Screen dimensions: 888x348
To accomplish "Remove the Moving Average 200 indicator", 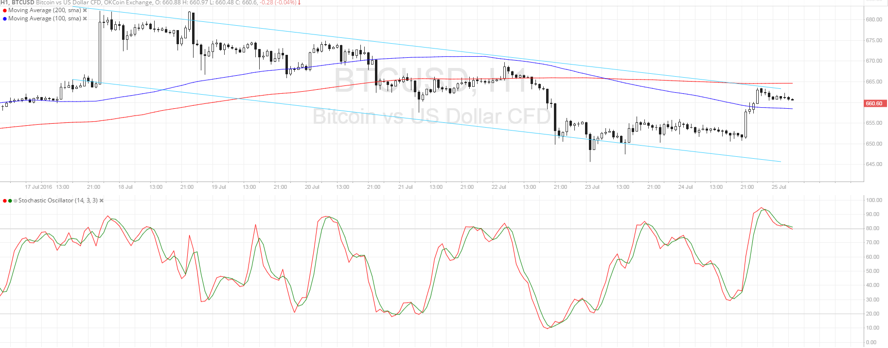I will [x=85, y=10].
